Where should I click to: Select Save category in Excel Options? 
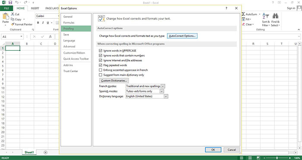coord(66,34)
